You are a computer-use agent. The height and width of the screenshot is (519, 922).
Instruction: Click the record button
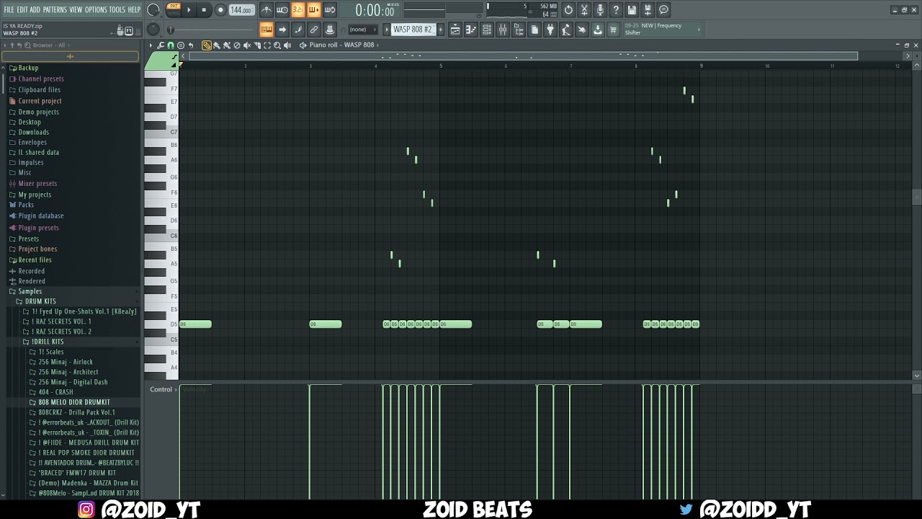click(x=220, y=9)
